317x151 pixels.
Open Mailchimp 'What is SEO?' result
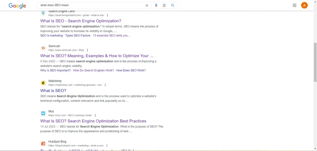[53, 91]
